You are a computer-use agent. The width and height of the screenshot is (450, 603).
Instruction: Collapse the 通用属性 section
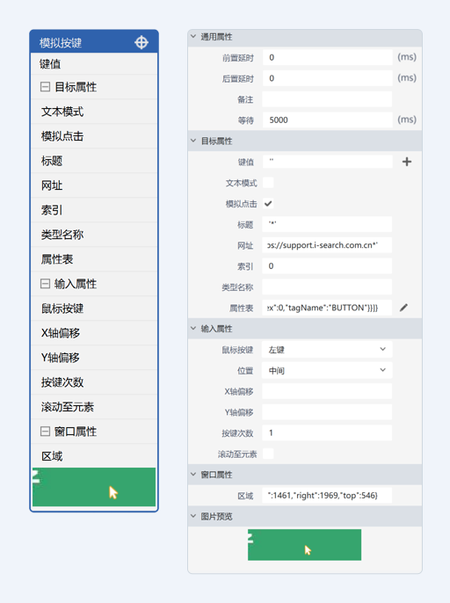pos(193,37)
